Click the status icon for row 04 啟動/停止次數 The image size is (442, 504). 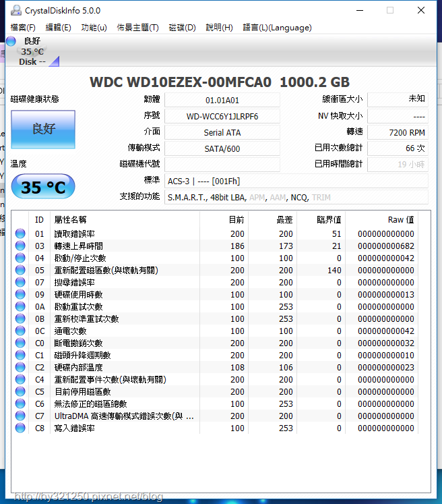tap(20, 258)
